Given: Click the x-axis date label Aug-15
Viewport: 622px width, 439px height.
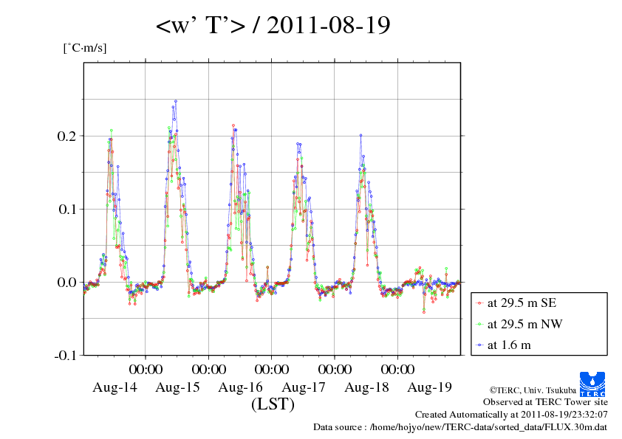Looking at the screenshot, I should [177, 387].
